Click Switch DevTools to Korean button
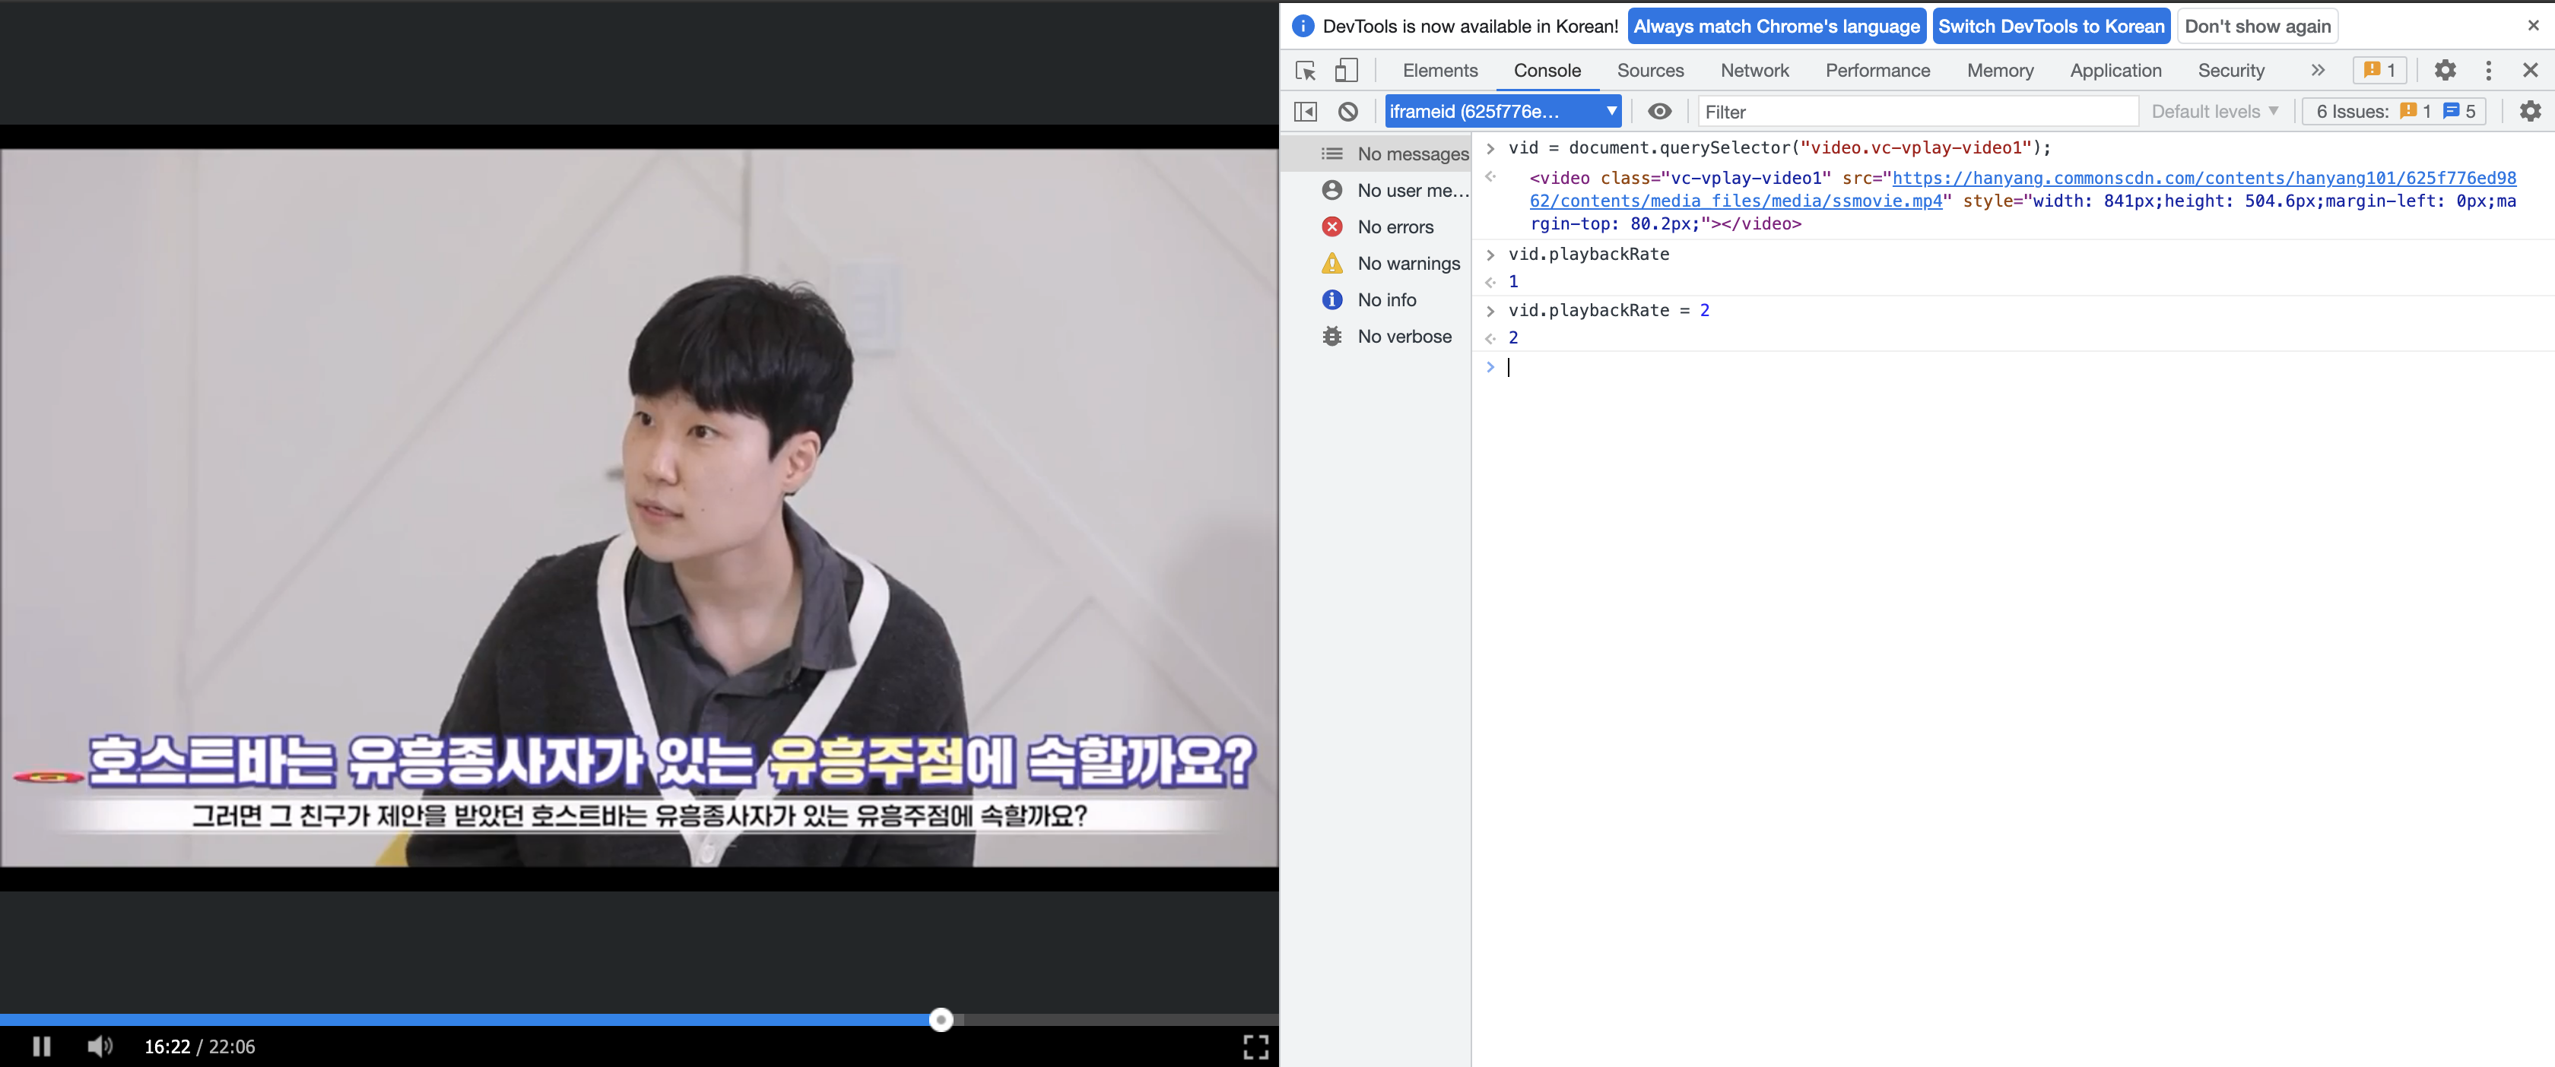The width and height of the screenshot is (2555, 1067). (x=2050, y=27)
